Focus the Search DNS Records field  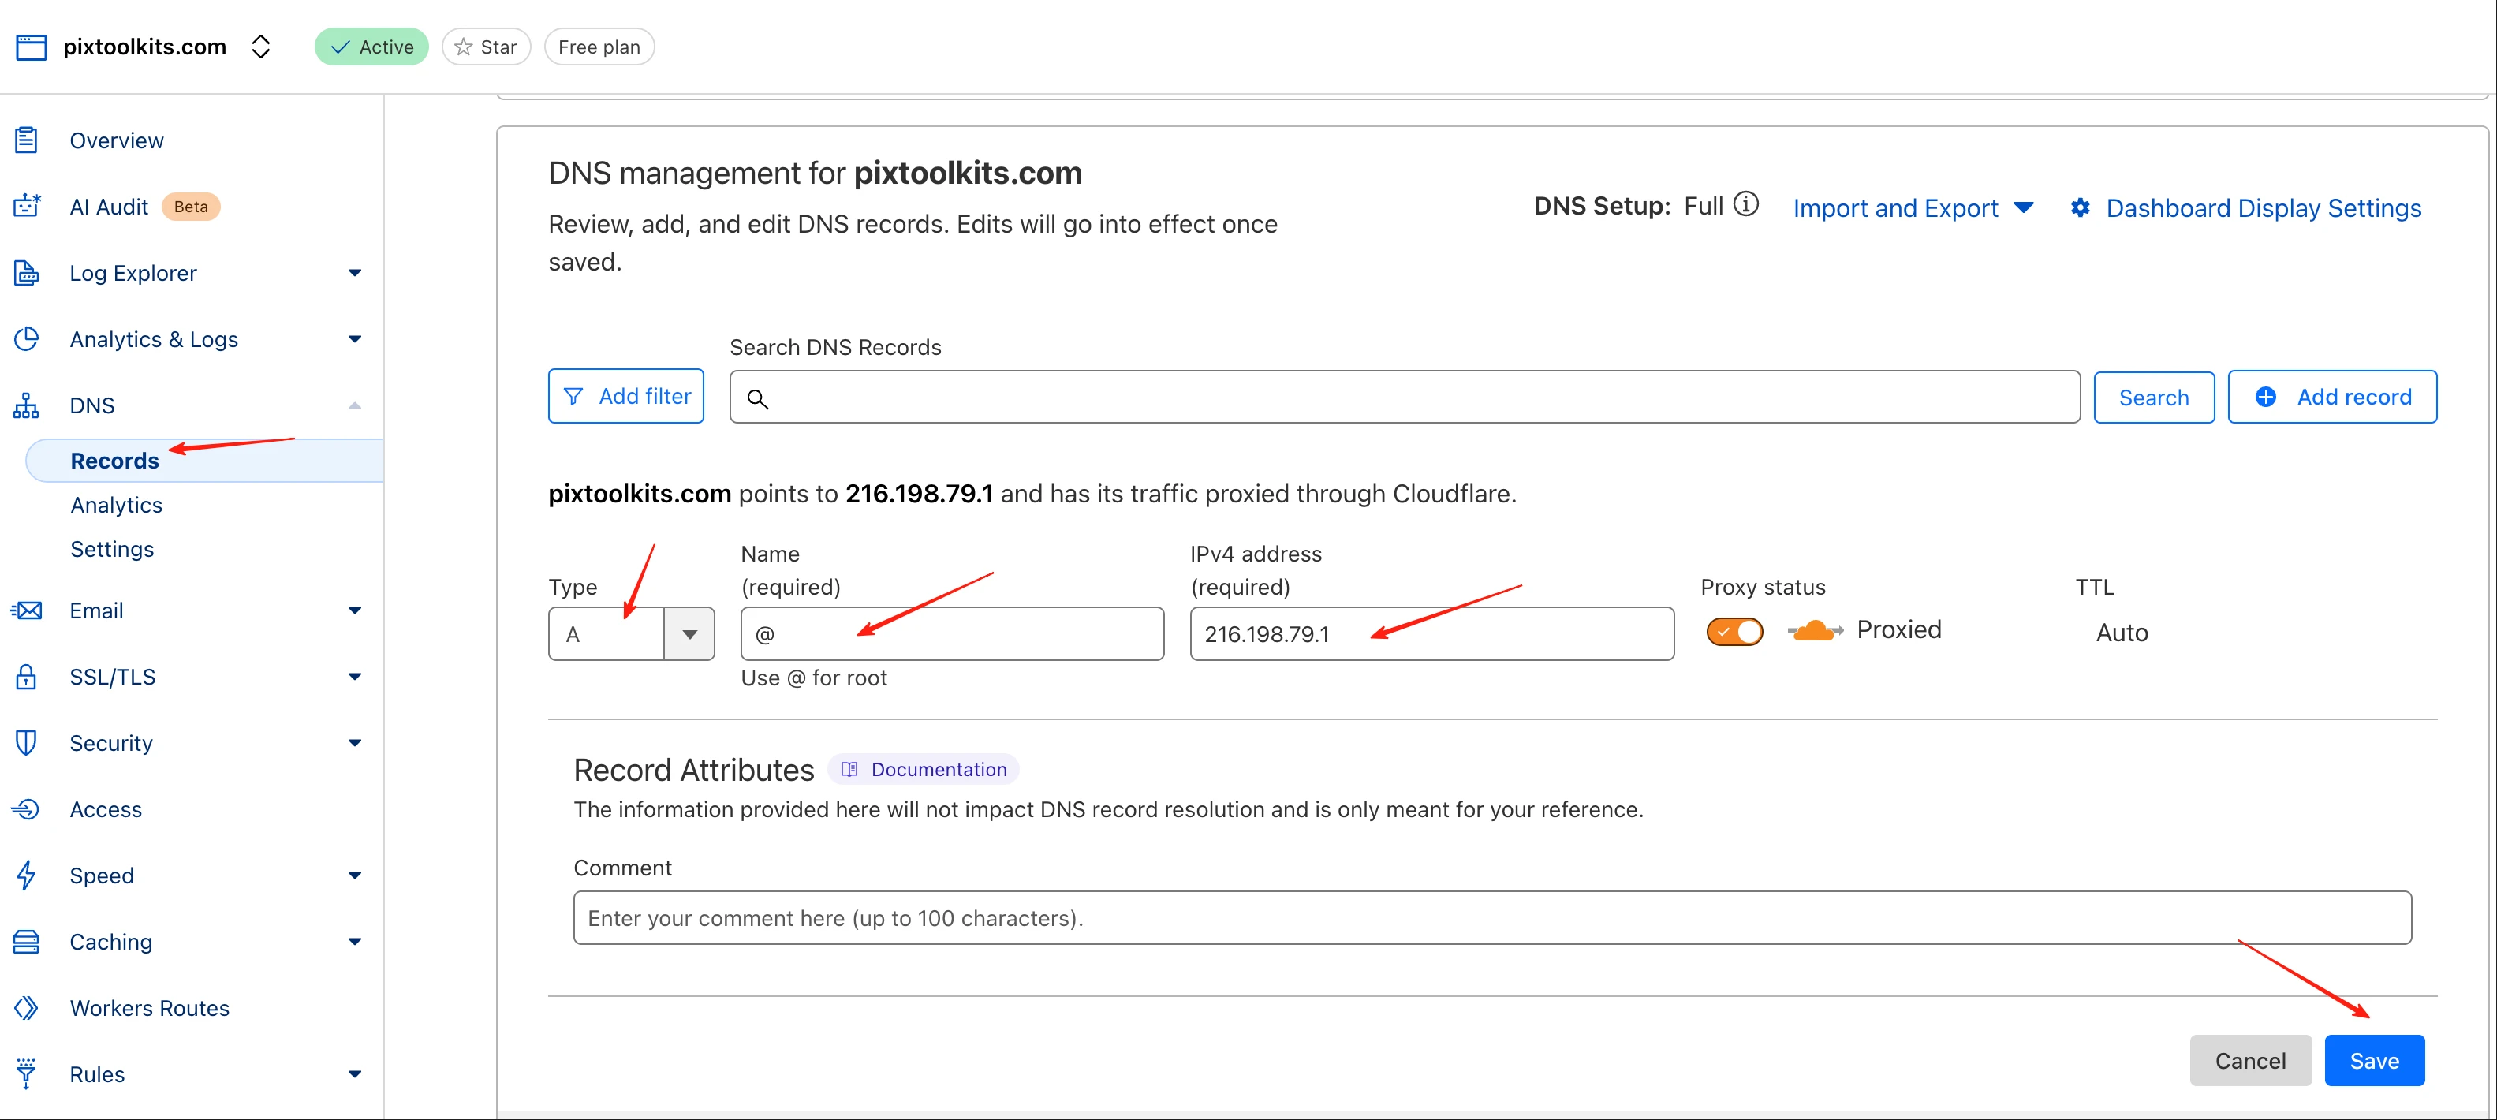click(1405, 397)
